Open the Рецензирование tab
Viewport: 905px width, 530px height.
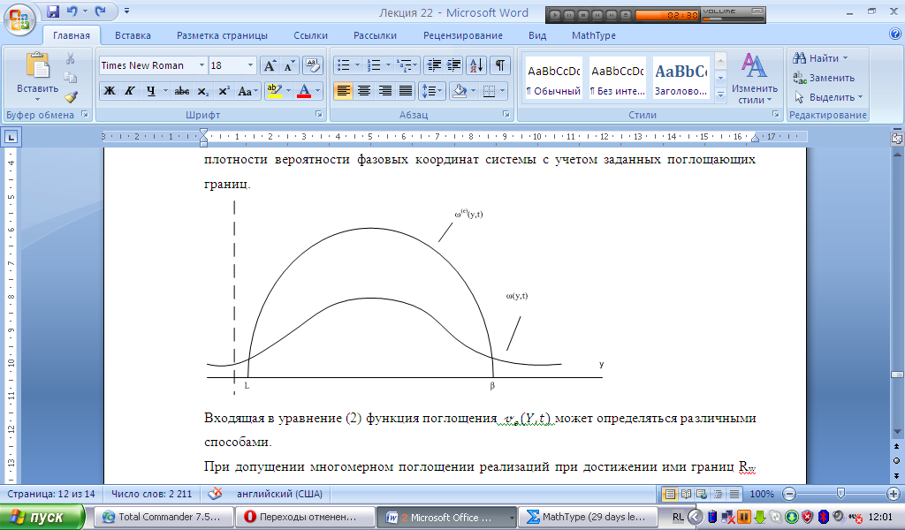point(463,35)
